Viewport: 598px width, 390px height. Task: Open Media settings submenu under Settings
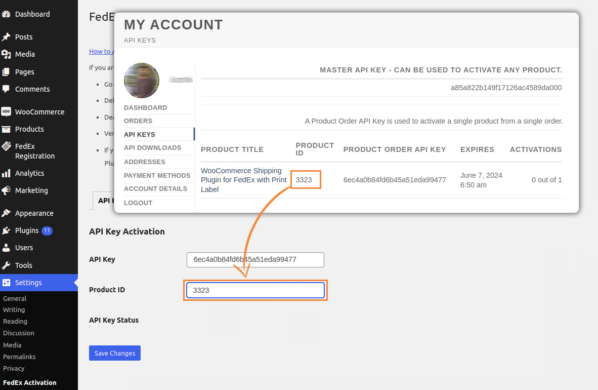tap(12, 345)
